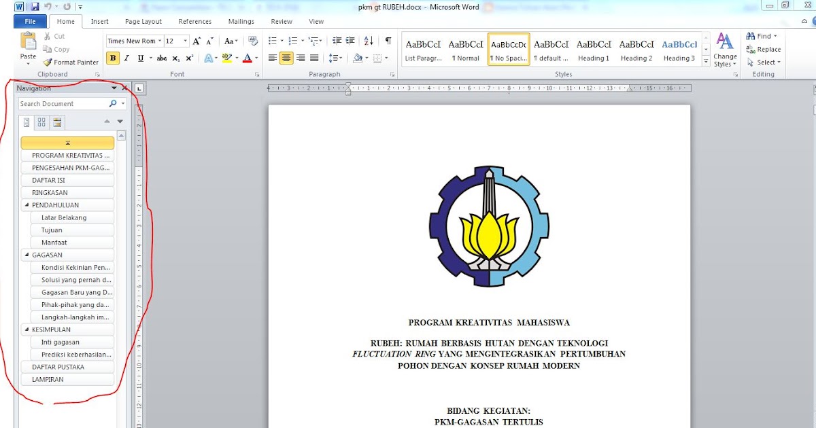Go to Latar Belakang heading
Image resolution: width=816 pixels, height=428 pixels.
(72, 217)
